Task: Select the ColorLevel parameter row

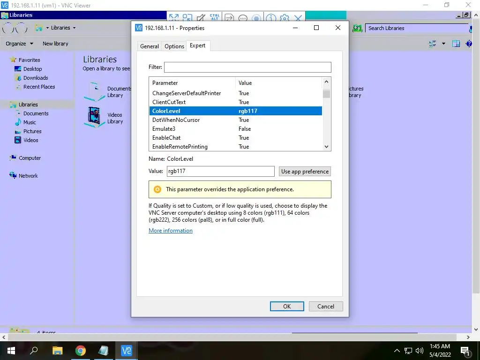Action: coord(236,111)
